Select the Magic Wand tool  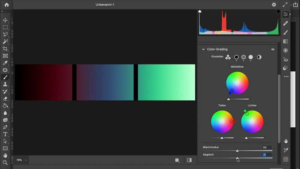click(5, 42)
